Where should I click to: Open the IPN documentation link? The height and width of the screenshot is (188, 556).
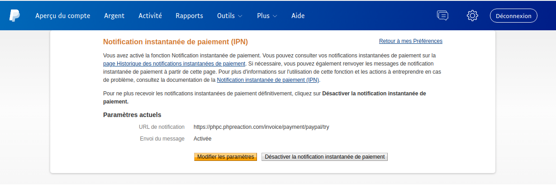click(268, 80)
